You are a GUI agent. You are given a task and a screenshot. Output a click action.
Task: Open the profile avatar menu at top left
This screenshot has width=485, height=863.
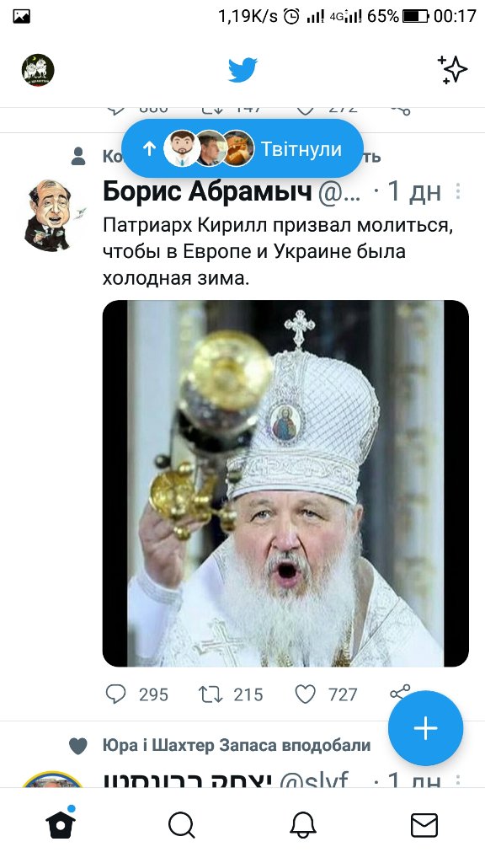(x=38, y=70)
